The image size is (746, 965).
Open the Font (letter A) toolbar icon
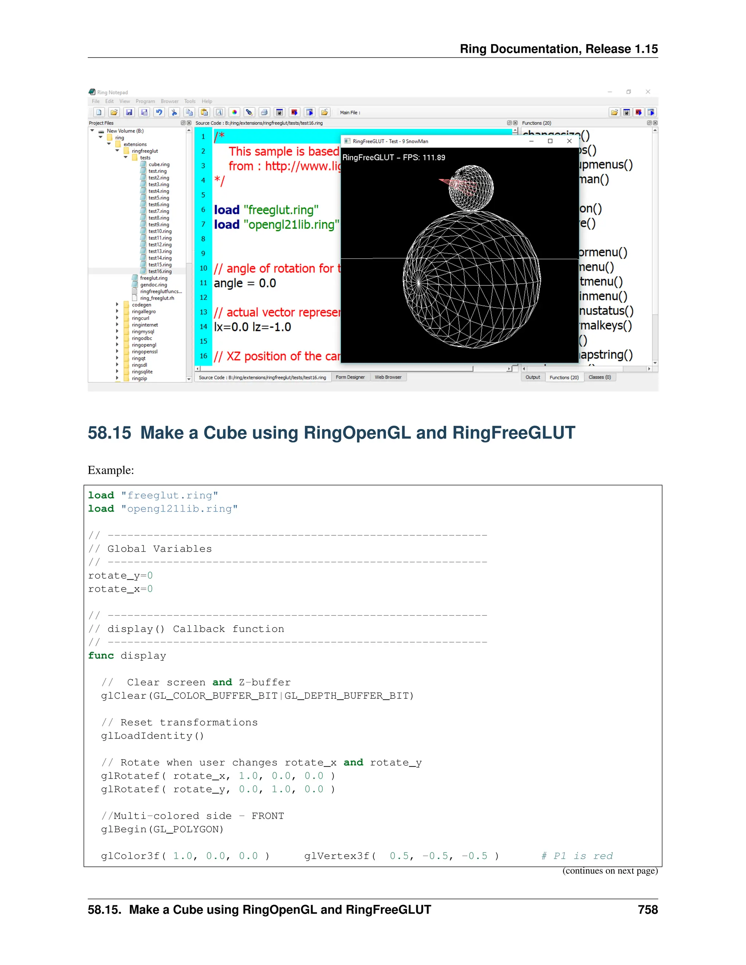(x=219, y=112)
